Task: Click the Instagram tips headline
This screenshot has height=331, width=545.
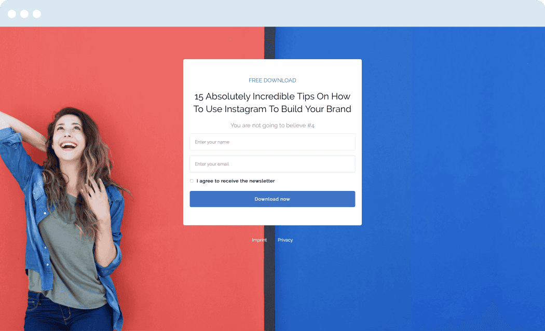Action: click(272, 102)
